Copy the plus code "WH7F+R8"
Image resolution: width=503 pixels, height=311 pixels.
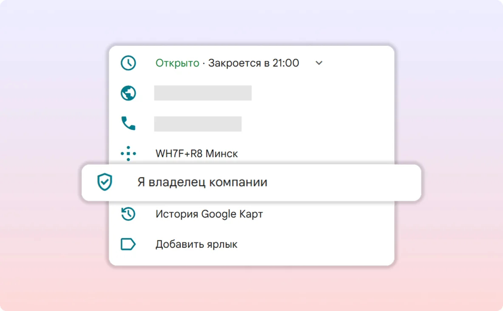click(179, 154)
